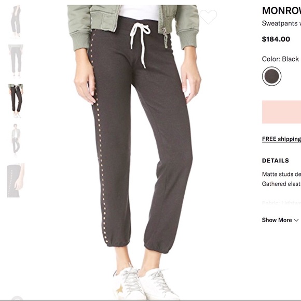Open the FREE shipping link
Screen dimensions: 301x301
pos(281,139)
